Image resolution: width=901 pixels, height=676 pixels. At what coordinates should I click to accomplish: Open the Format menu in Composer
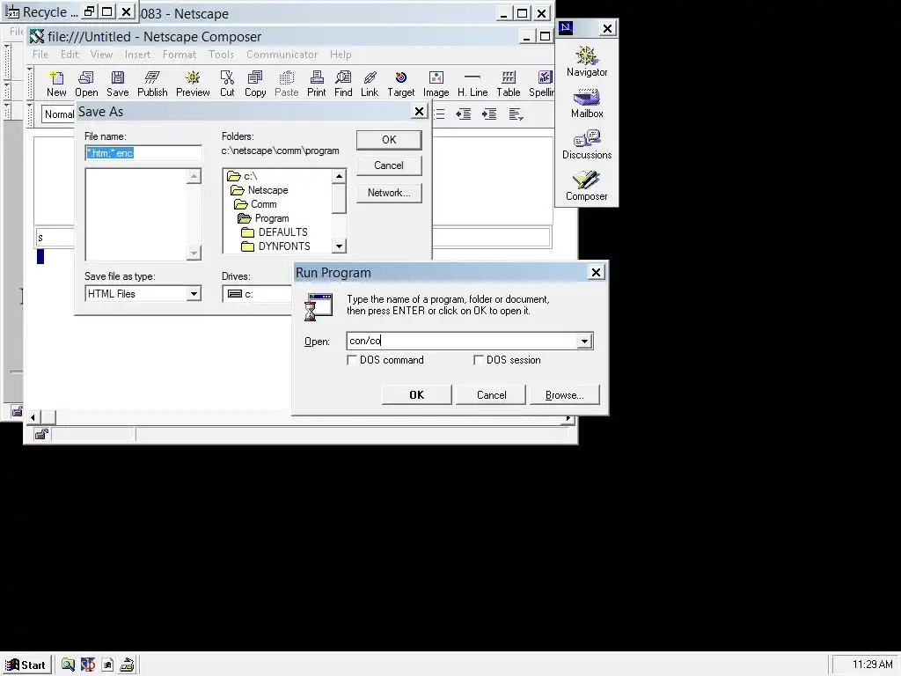(179, 55)
